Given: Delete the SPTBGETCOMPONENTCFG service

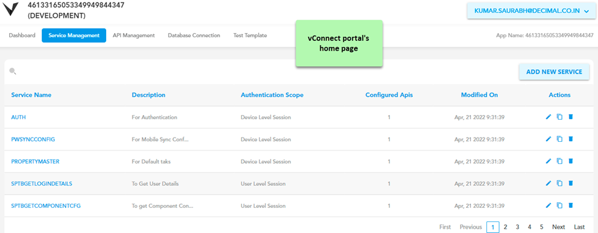Looking at the screenshot, I should click(570, 205).
